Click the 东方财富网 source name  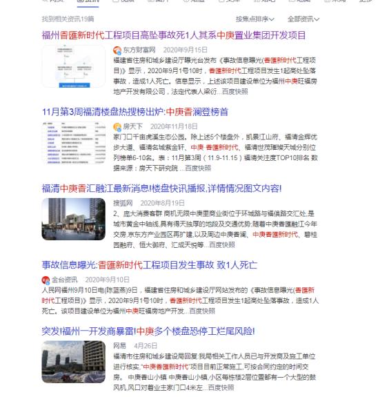pyautogui.click(x=139, y=50)
